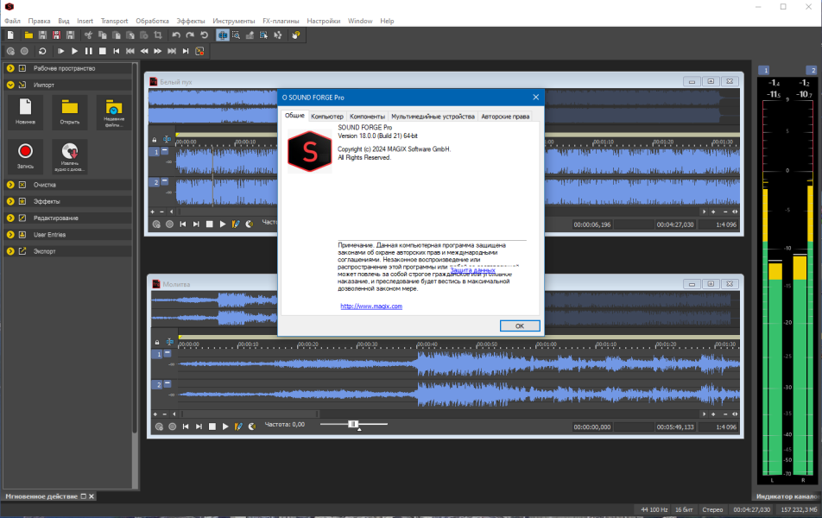The width and height of the screenshot is (822, 518).
Task: Jump to end in the main transport toolbar
Action: 186,51
